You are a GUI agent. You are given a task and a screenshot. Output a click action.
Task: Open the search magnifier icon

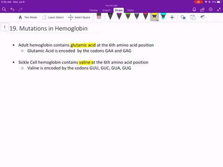(4, 9)
